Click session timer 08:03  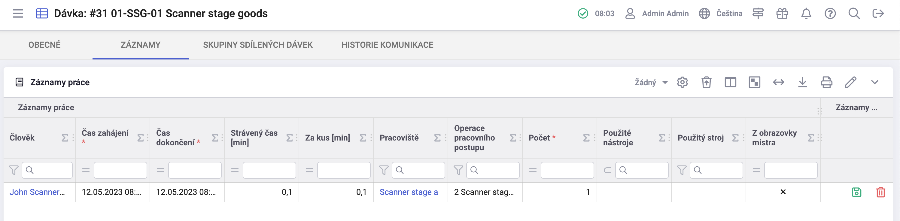click(x=604, y=14)
